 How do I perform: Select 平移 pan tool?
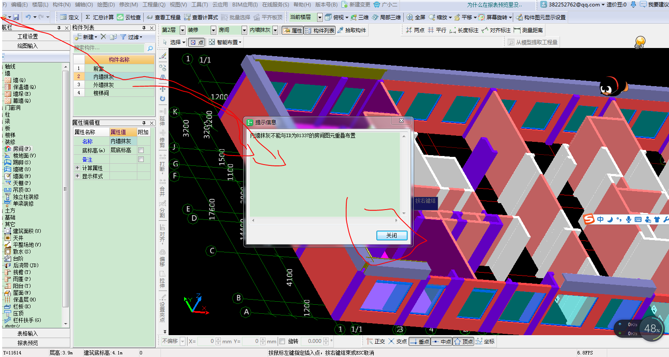(463, 17)
